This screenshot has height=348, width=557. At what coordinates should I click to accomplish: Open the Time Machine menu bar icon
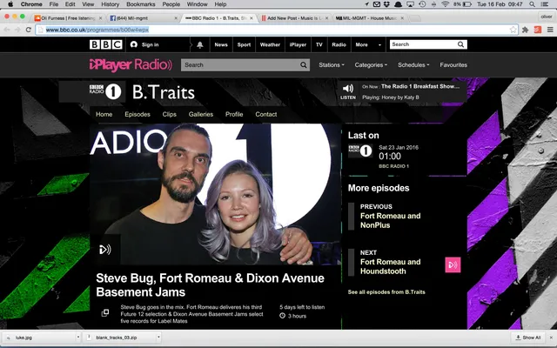(x=422, y=4)
